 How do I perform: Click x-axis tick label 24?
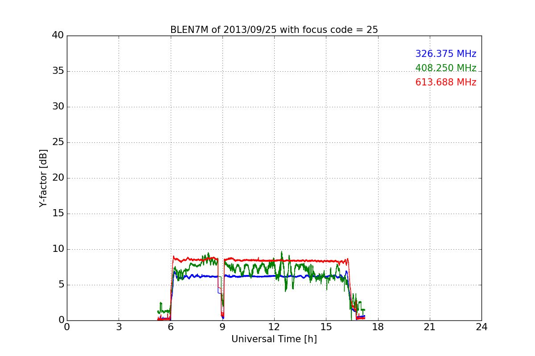pyautogui.click(x=481, y=327)
